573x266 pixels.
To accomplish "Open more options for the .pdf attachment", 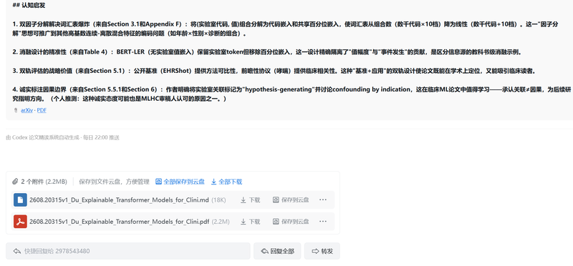I will [x=323, y=222].
